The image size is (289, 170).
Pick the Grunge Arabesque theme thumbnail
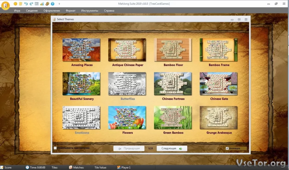click(x=218, y=118)
